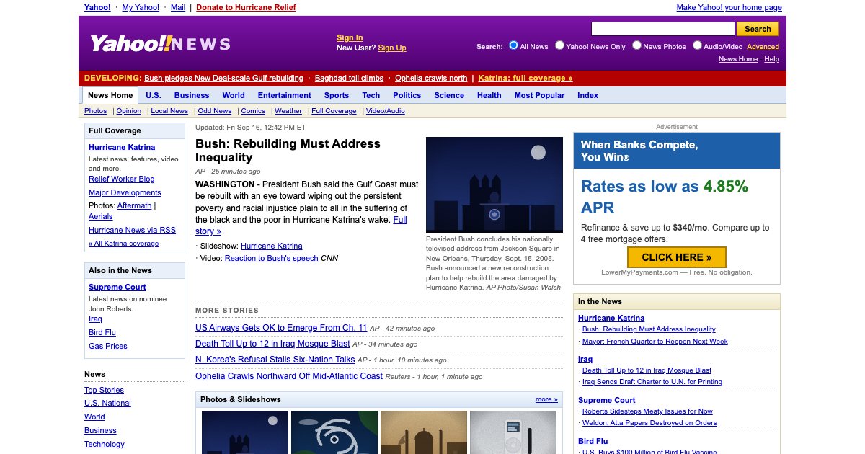Open the Photos sub-navigation link
The height and width of the screenshot is (454, 865).
(x=95, y=111)
